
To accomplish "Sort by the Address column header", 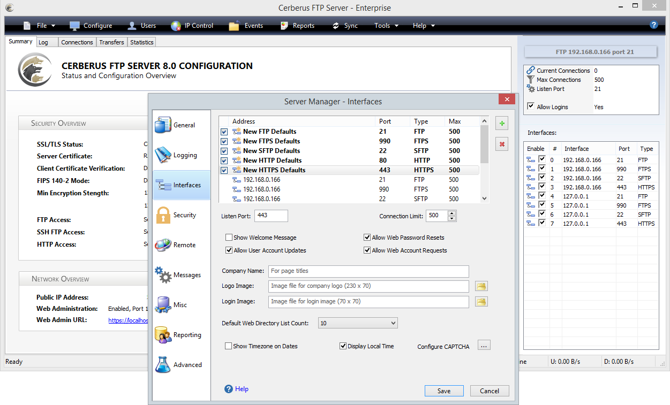I will pos(303,121).
